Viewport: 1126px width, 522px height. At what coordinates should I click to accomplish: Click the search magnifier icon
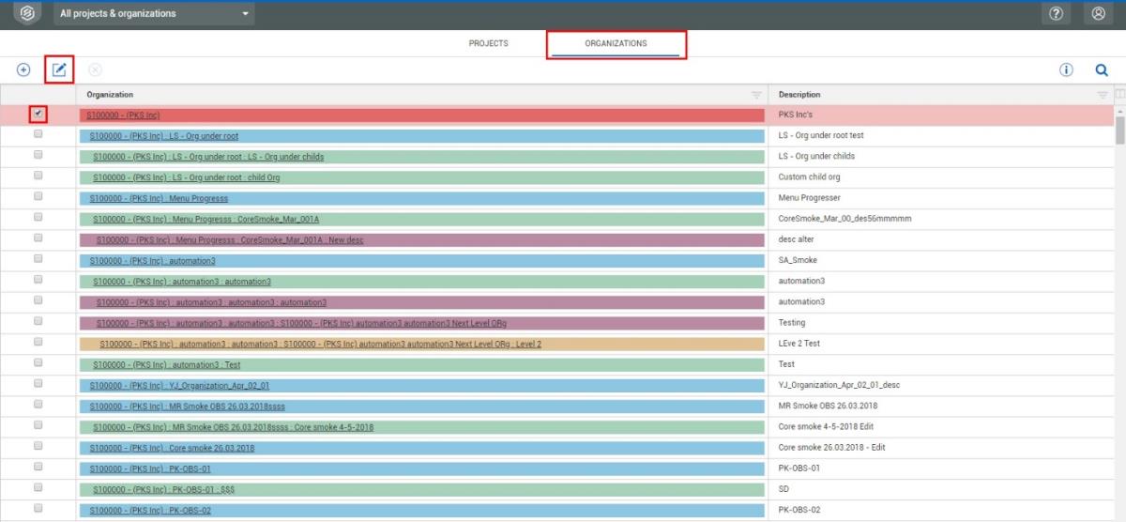[x=1102, y=70]
